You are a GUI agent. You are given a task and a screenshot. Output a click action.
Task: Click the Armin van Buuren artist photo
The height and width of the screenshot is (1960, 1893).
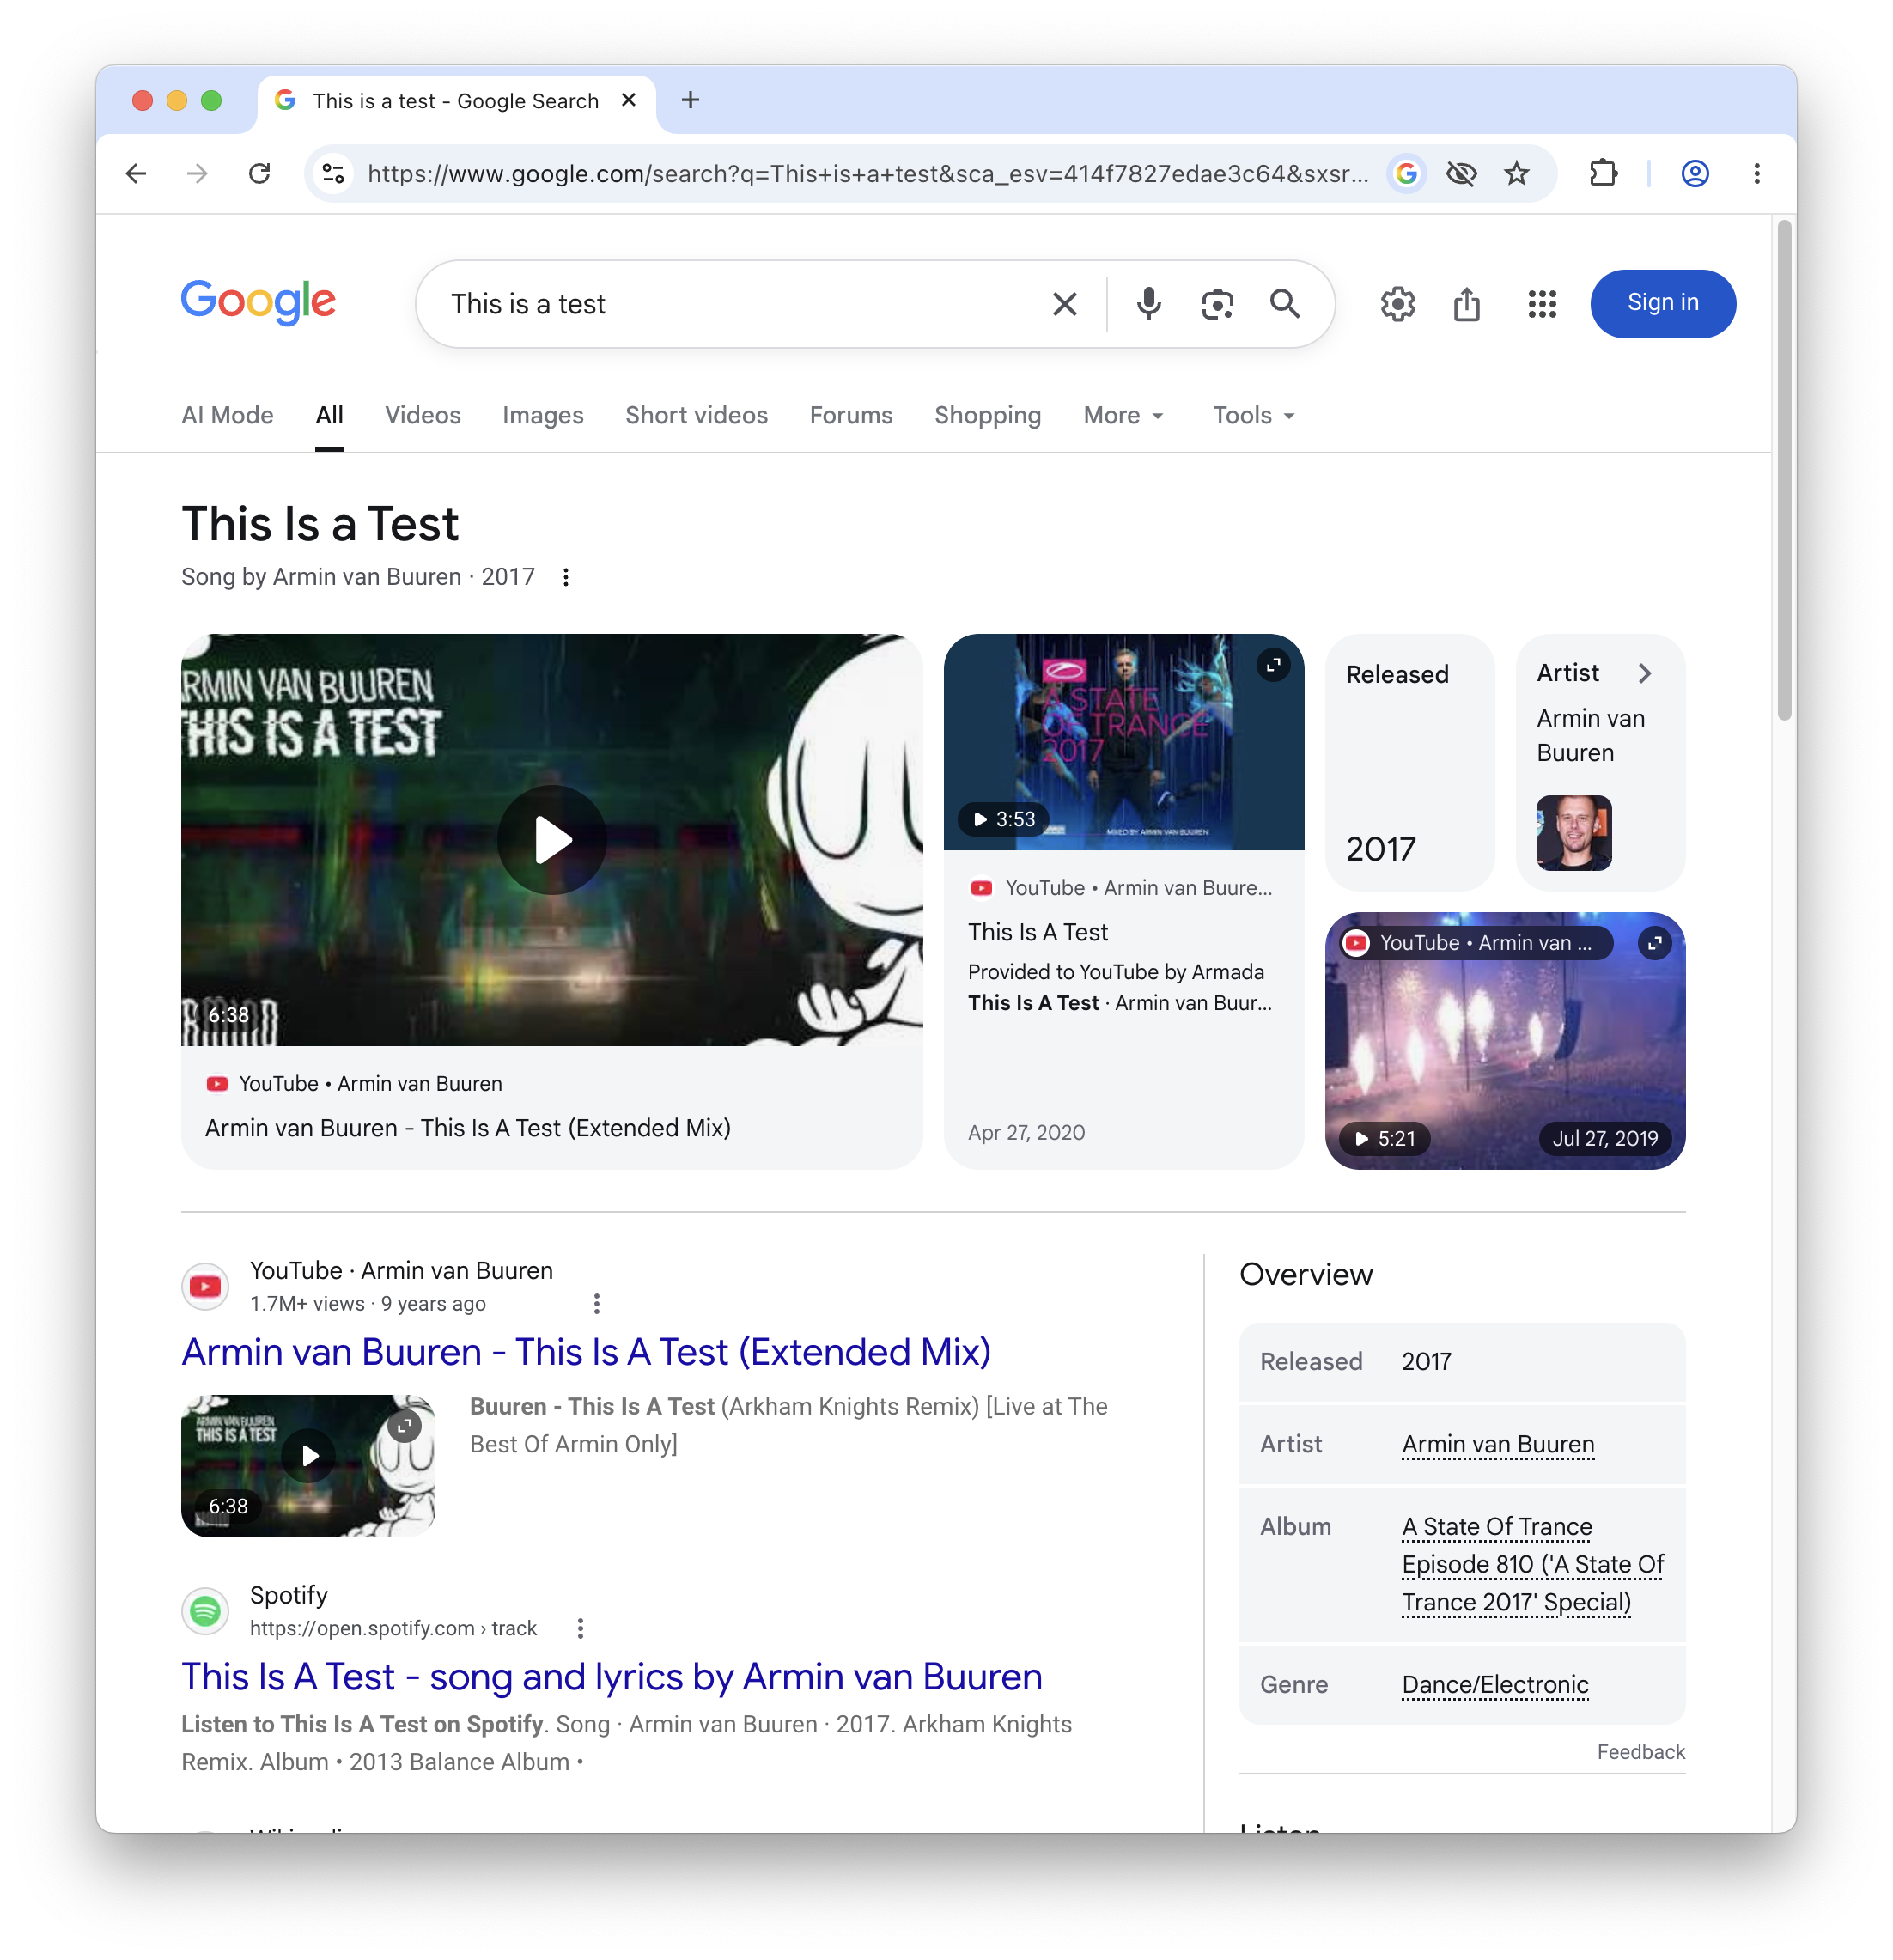[x=1574, y=832]
